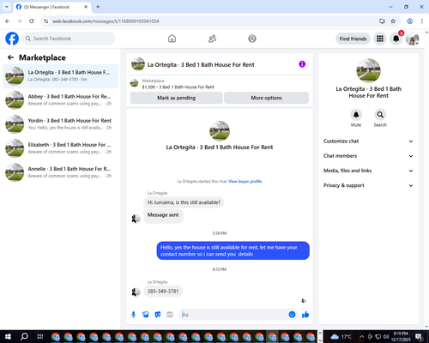Click the Home icon in top navigation
The image size is (429, 343).
(172, 39)
